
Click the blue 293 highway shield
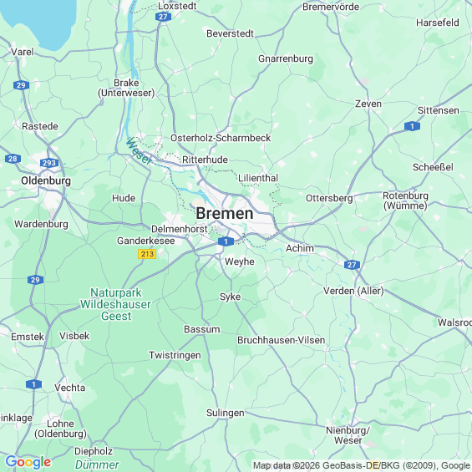[x=49, y=163]
